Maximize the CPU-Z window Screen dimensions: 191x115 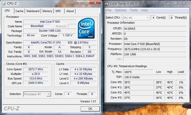[86, 3]
